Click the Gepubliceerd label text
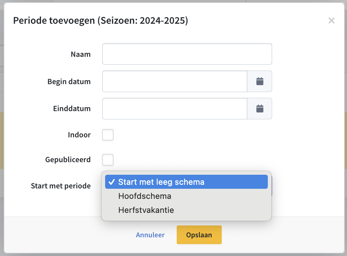This screenshot has width=347, height=256. (x=68, y=160)
